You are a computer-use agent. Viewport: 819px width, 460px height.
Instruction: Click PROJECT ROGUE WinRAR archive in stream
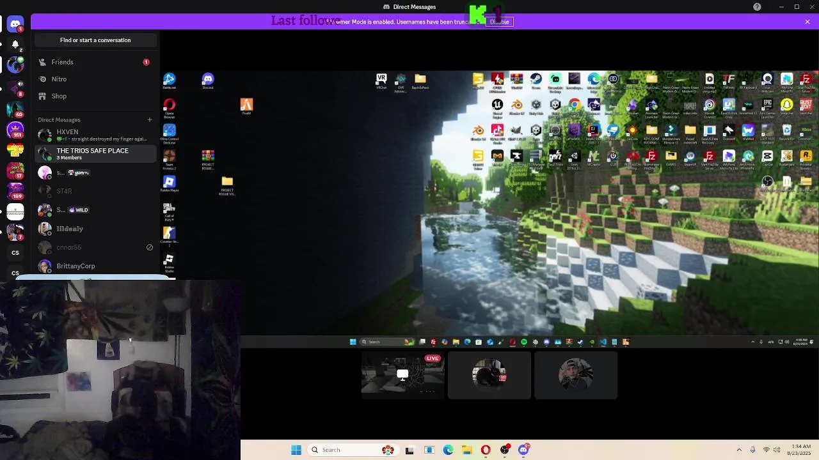(x=208, y=160)
